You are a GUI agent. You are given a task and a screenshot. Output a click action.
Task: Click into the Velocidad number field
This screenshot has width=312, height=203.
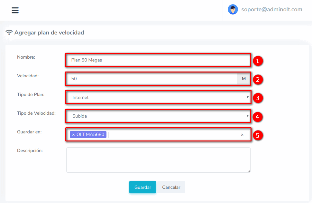pos(151,79)
